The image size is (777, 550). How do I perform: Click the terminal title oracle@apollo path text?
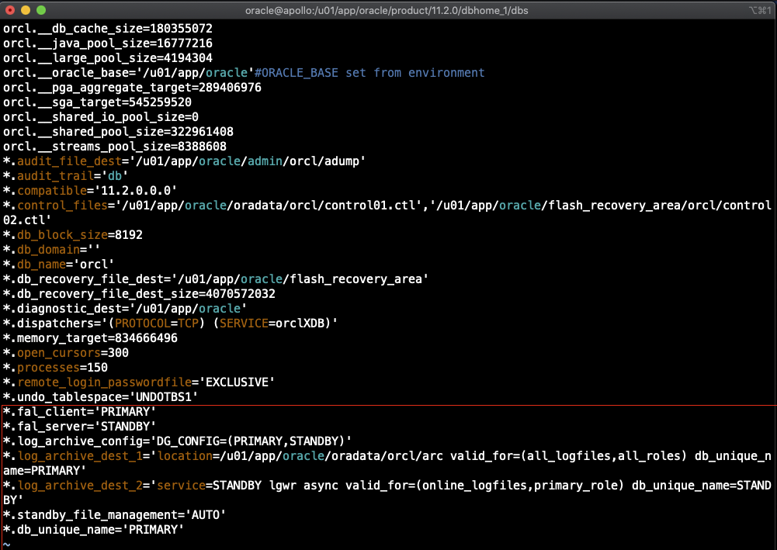[x=388, y=11]
